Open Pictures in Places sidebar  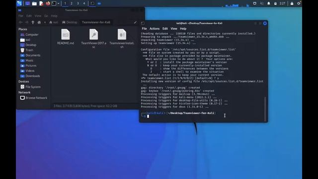(x=28, y=66)
